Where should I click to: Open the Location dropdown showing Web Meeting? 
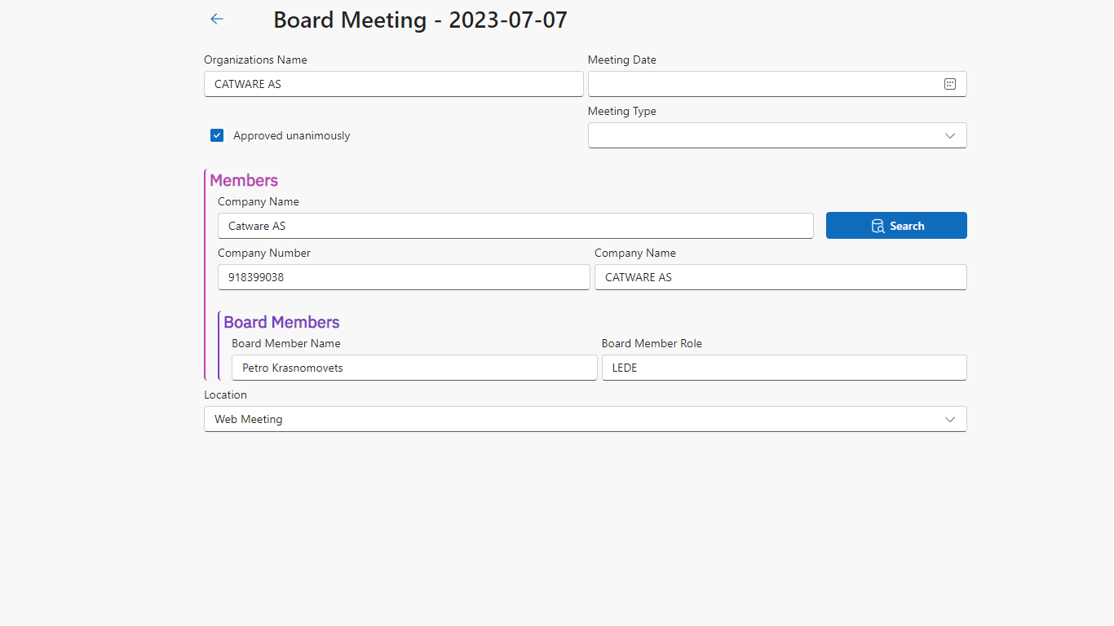point(571,419)
